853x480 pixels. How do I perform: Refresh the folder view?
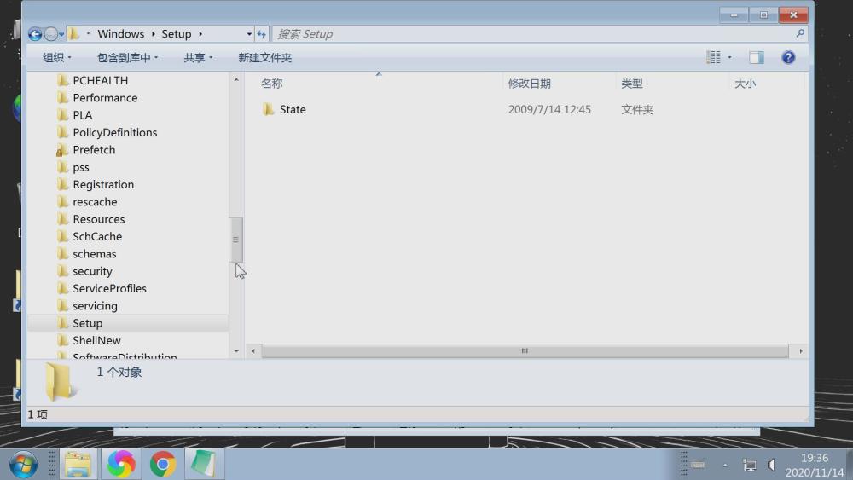(x=262, y=34)
